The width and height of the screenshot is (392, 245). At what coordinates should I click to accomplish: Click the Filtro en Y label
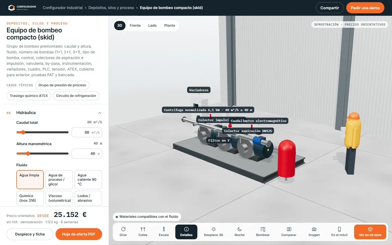coord(219,140)
